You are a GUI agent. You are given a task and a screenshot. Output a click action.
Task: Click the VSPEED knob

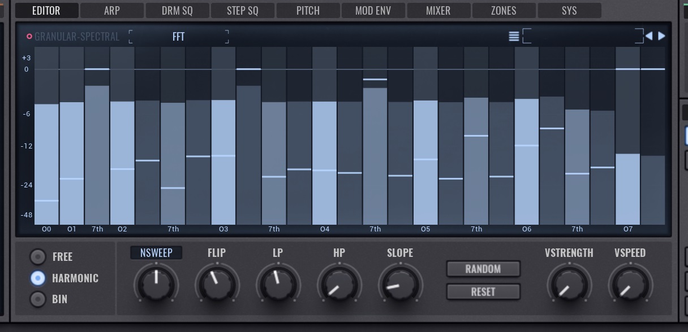630,283
